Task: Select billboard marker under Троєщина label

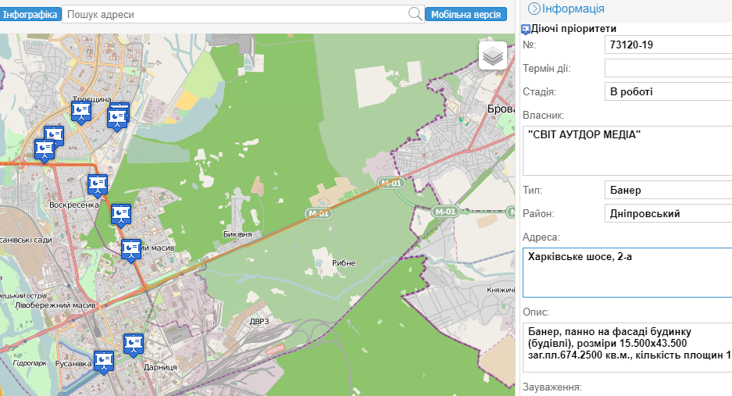Action: pyautogui.click(x=81, y=112)
